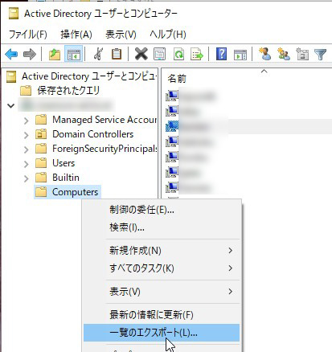The image size is (332, 352).
Task: Select the Builtin folder
Action: point(57,178)
